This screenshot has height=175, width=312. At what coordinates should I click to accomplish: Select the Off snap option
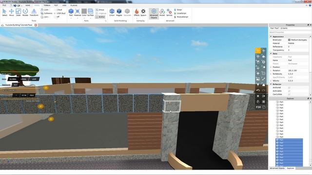(57, 17)
